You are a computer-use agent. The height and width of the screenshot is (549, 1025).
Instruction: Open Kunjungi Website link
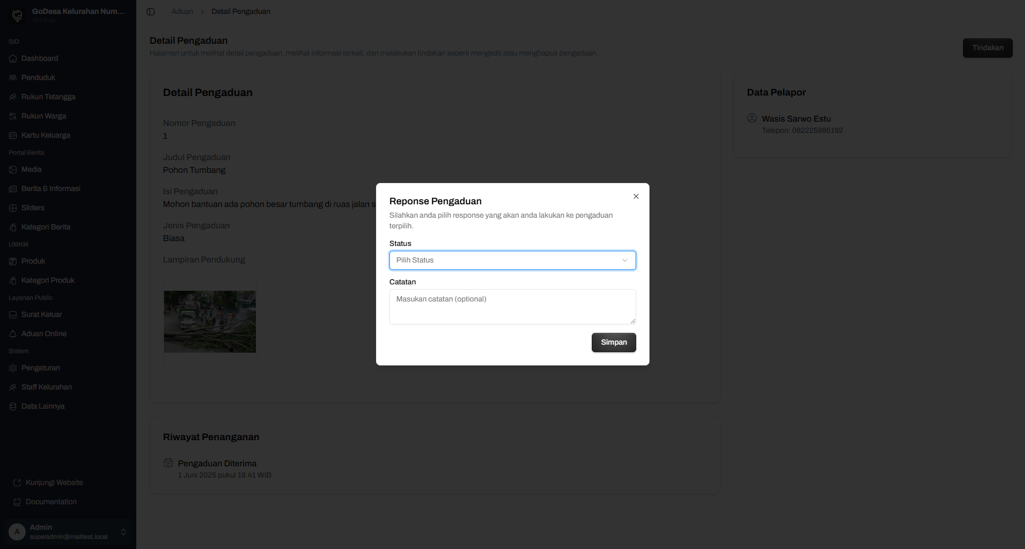[54, 483]
